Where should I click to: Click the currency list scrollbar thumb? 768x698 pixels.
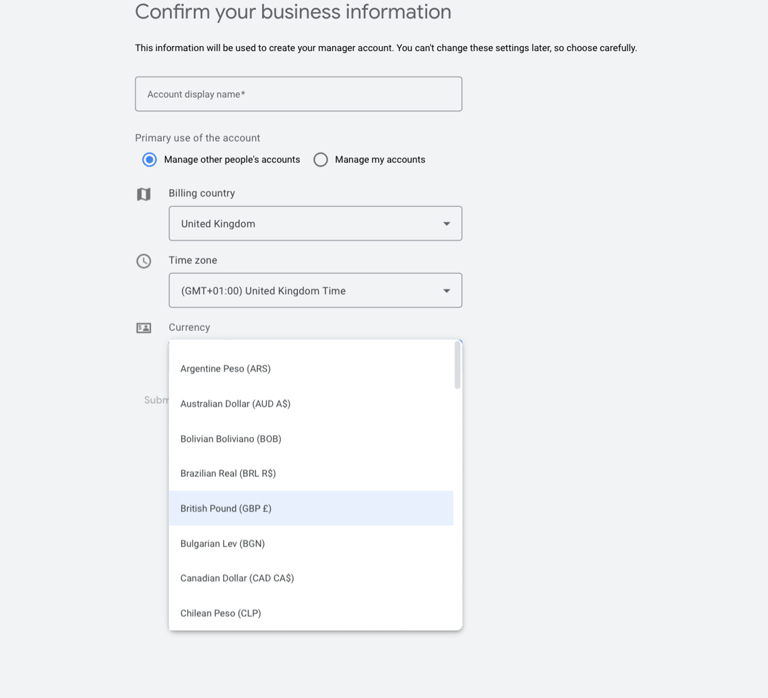tap(458, 365)
